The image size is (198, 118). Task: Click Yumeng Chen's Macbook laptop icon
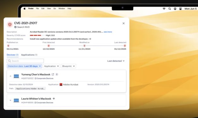pyautogui.click(x=16, y=76)
